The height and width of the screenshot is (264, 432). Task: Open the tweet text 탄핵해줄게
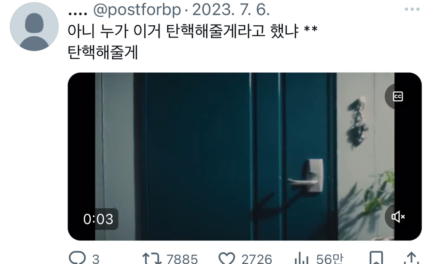103,52
